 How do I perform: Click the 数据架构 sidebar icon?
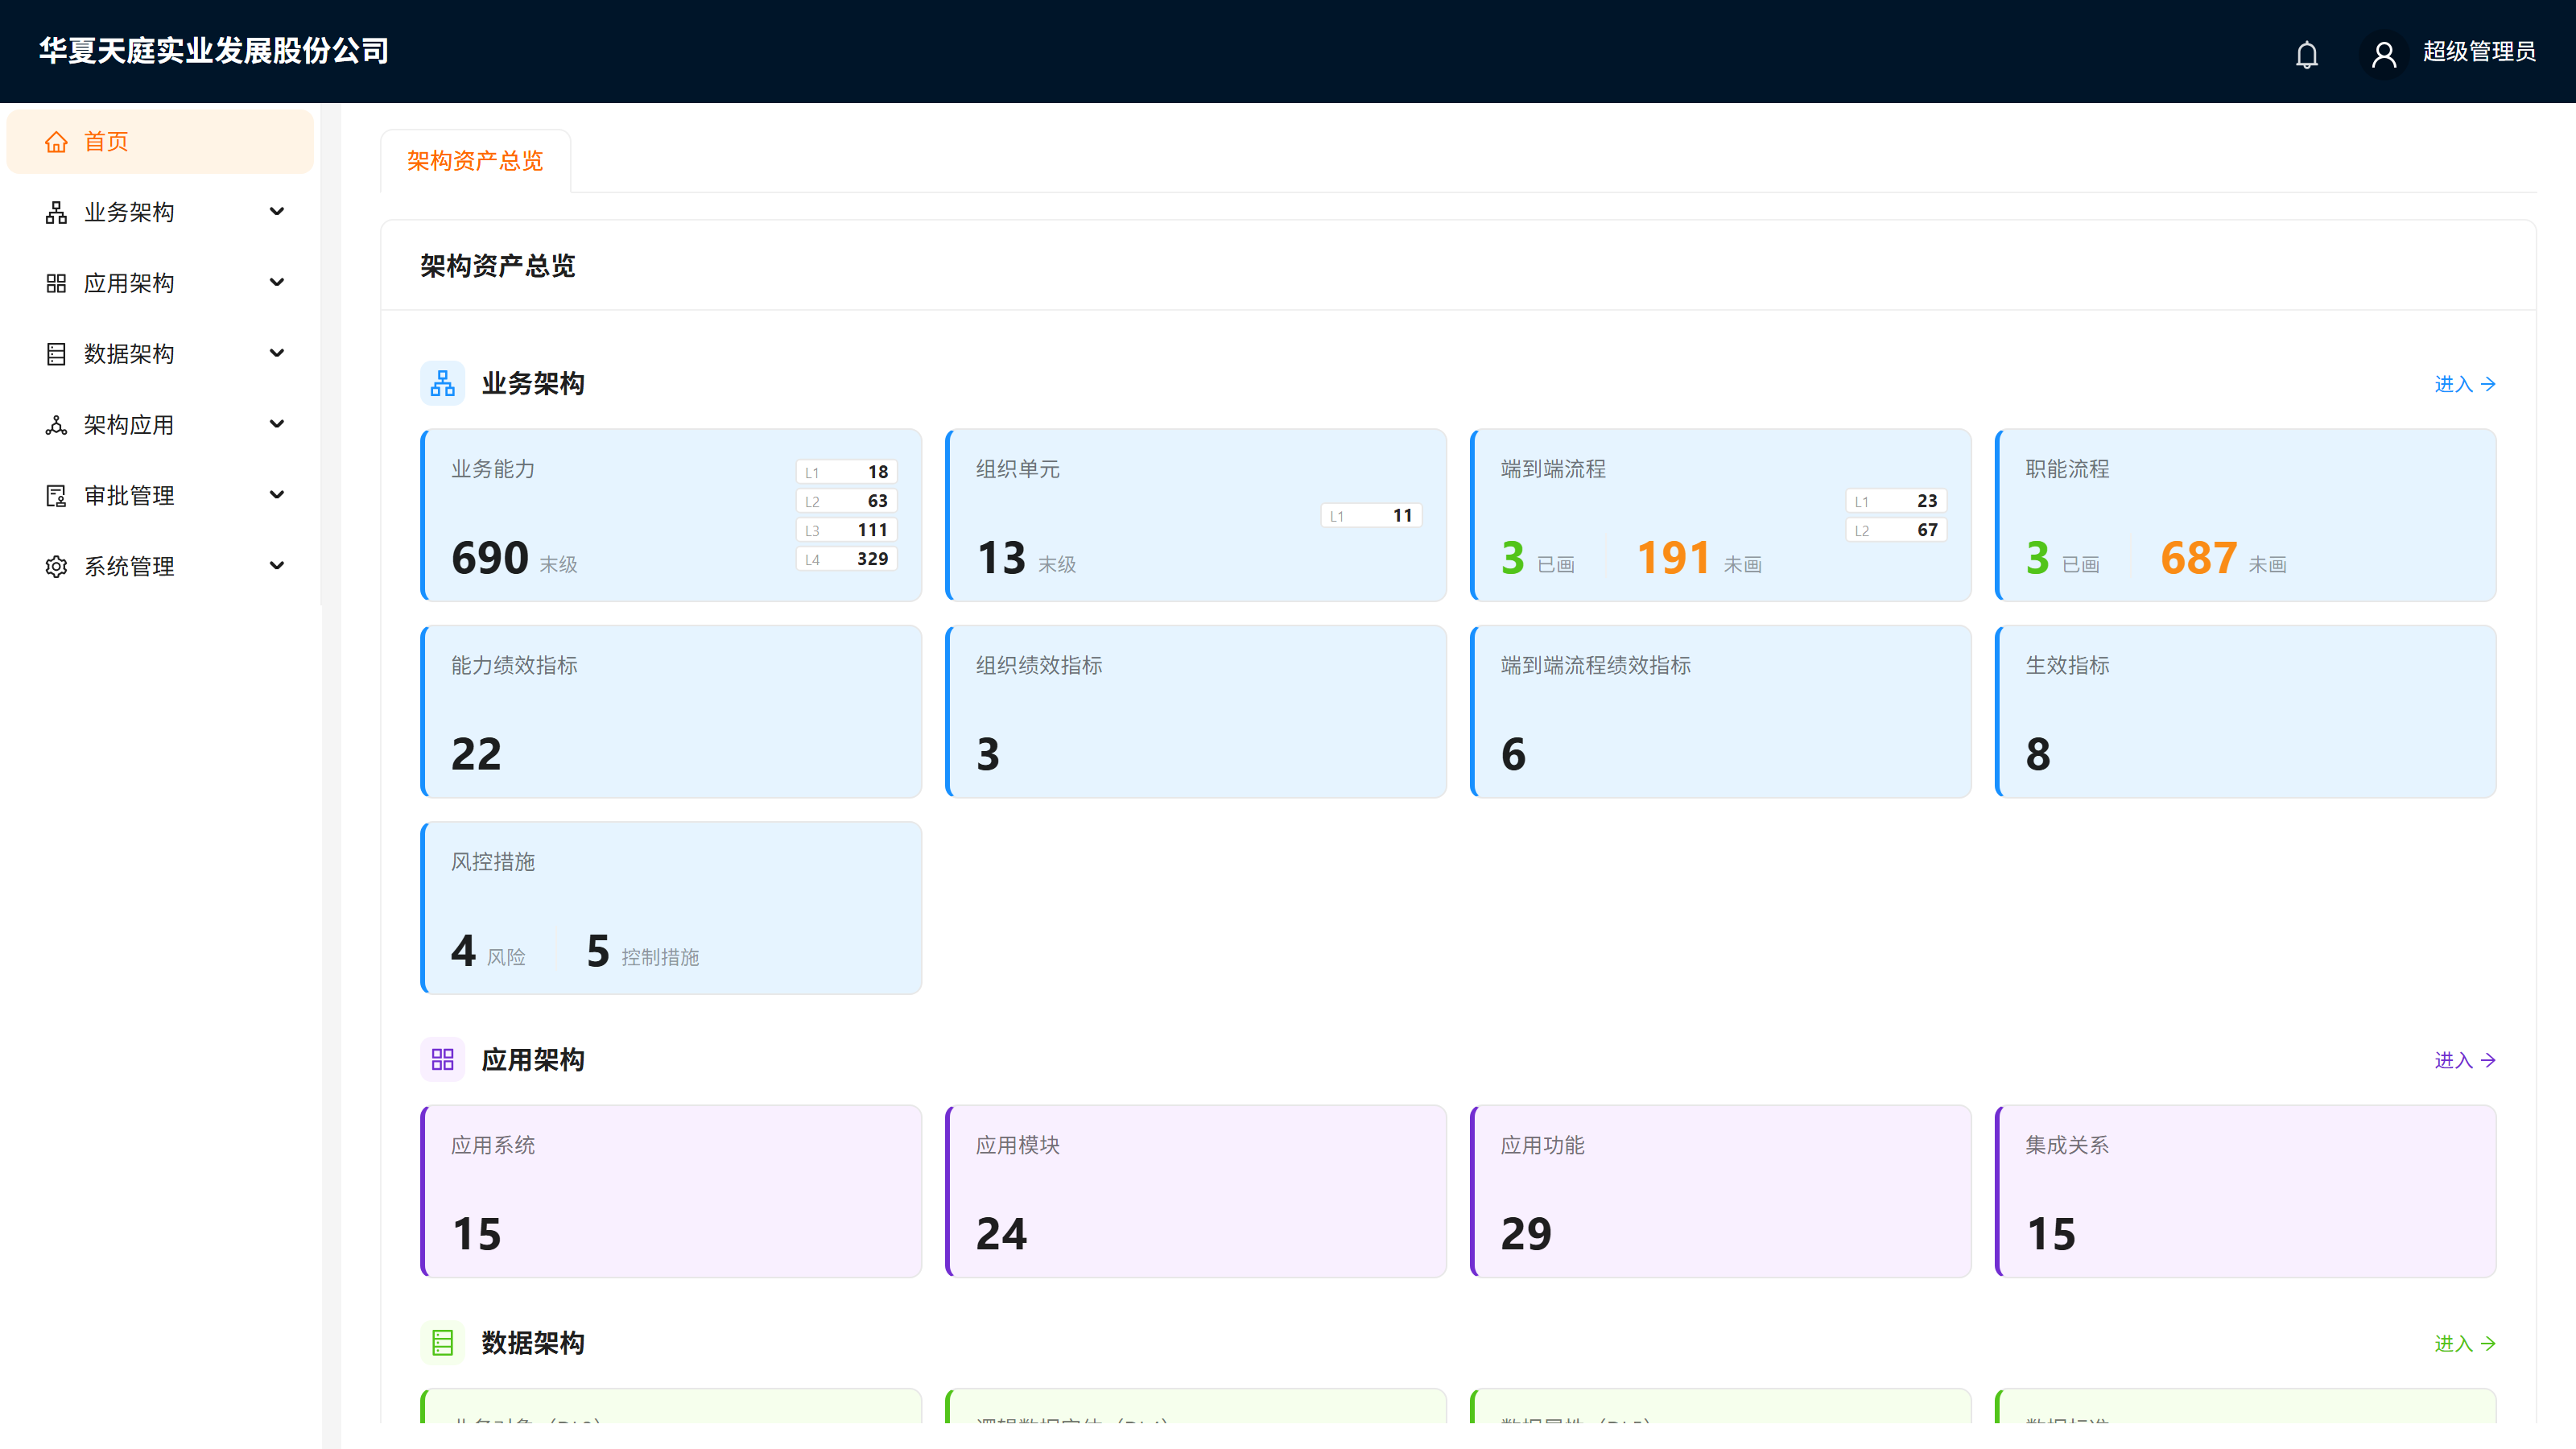tap(56, 354)
